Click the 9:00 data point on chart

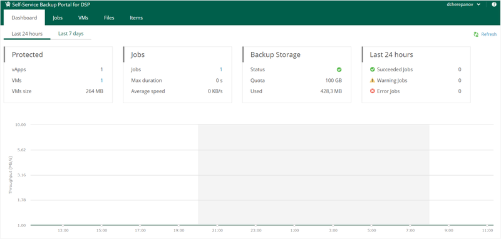448,225
